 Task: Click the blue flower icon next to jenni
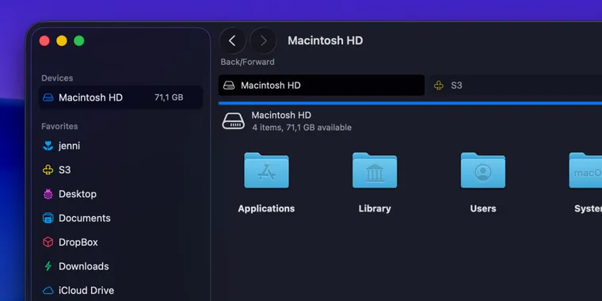48,146
